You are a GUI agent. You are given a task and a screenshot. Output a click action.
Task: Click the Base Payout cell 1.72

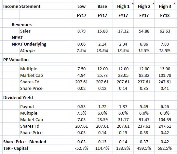click(x=102, y=106)
